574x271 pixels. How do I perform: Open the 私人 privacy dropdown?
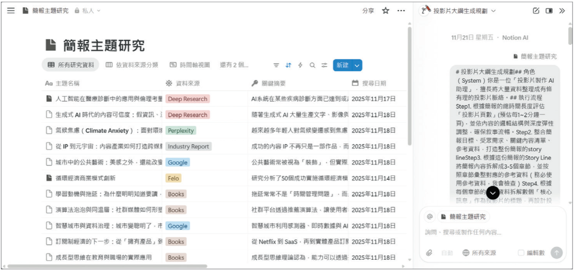click(87, 11)
